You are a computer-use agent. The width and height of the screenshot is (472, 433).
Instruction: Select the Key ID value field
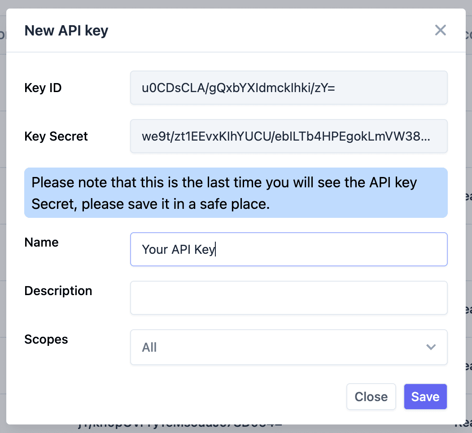pyautogui.click(x=288, y=88)
